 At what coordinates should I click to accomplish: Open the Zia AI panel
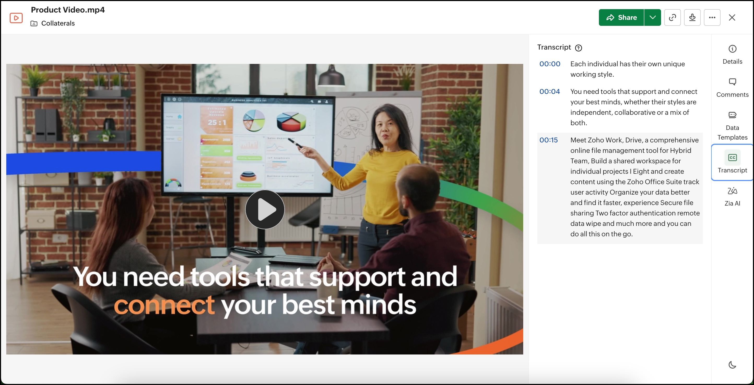[732, 196]
